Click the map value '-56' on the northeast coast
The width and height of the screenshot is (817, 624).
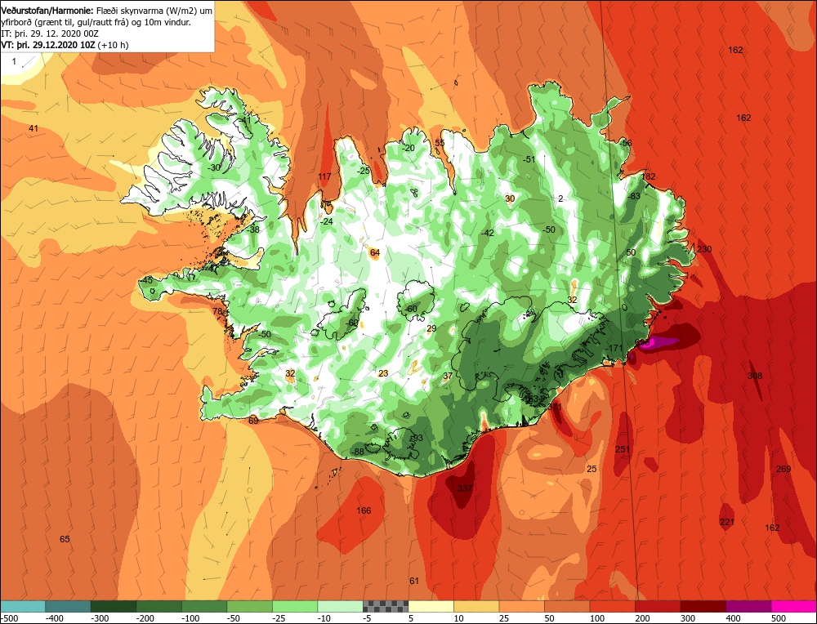coord(625,143)
